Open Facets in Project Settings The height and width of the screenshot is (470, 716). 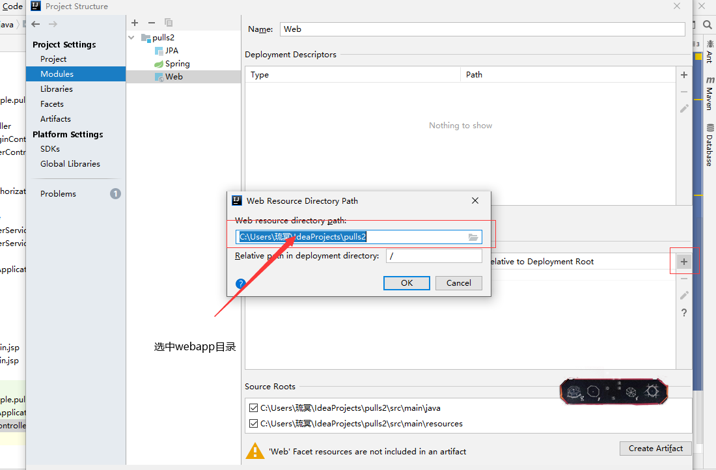click(52, 104)
